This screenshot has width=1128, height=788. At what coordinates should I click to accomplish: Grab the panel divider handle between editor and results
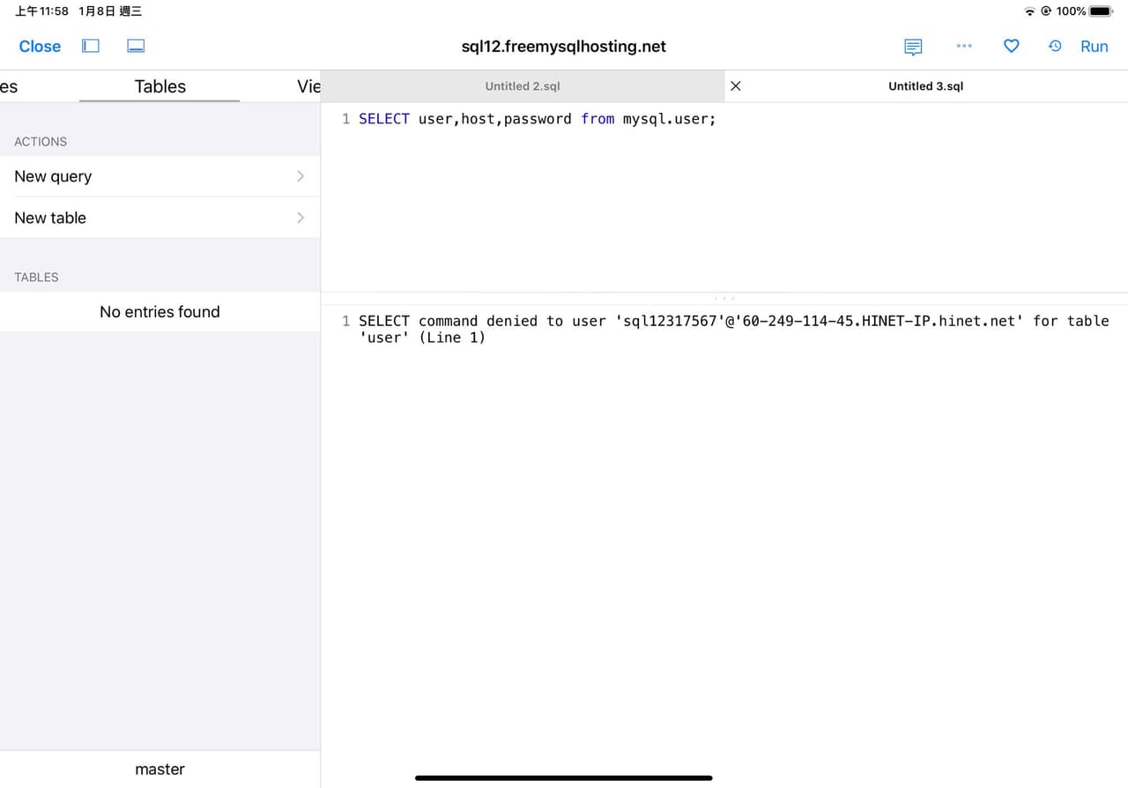pyautogui.click(x=724, y=298)
